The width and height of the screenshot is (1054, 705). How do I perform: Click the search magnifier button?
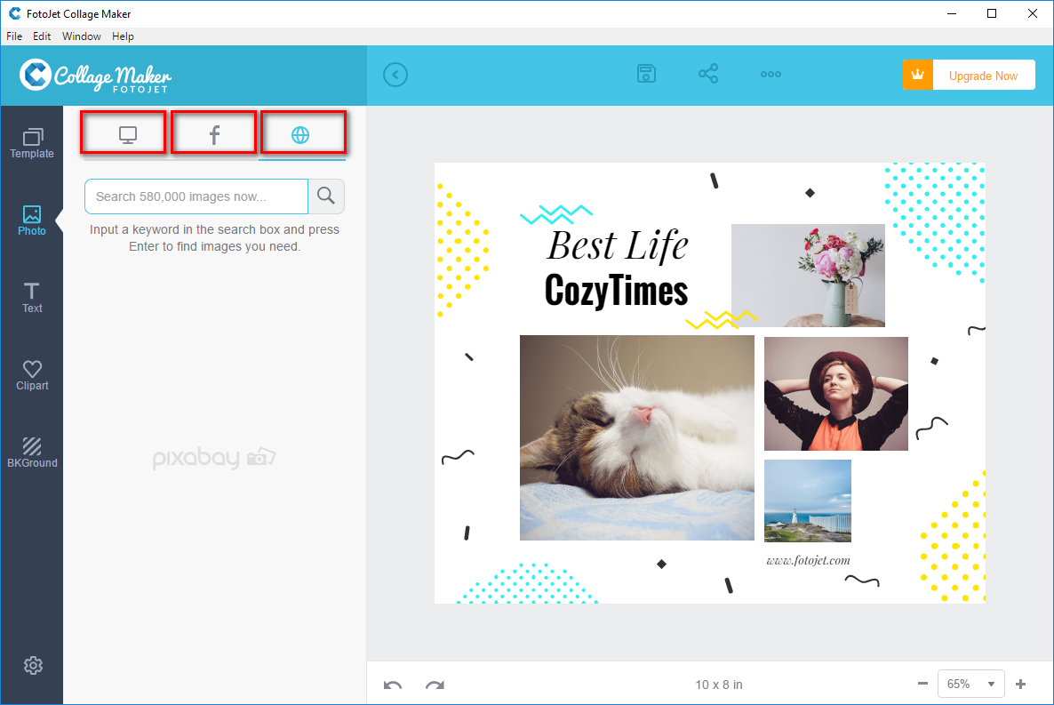tap(326, 196)
